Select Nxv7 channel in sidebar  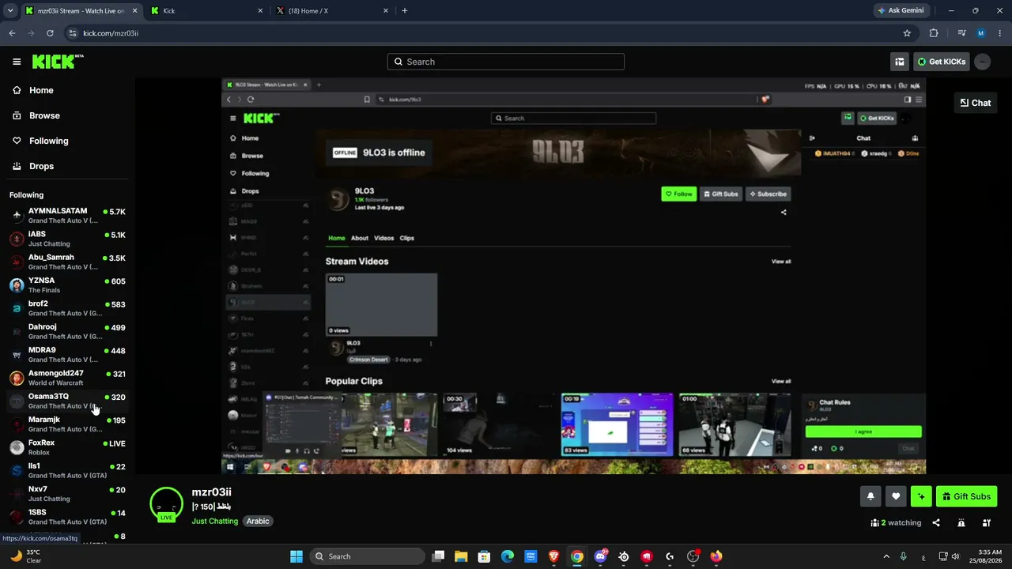(x=67, y=494)
